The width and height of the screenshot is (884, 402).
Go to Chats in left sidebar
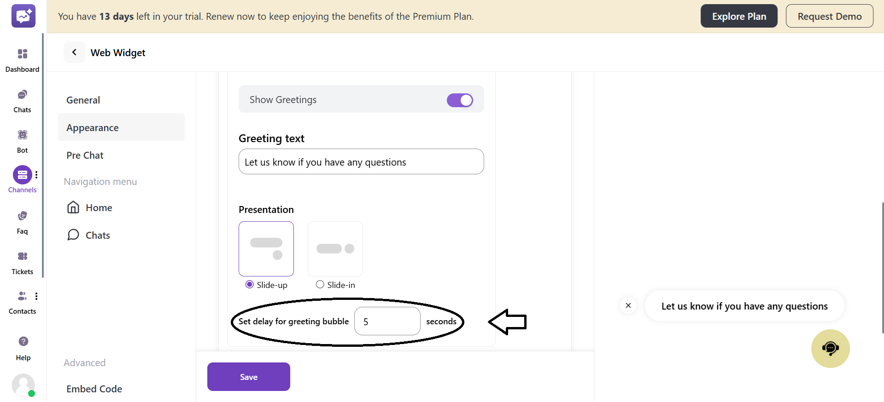click(22, 95)
